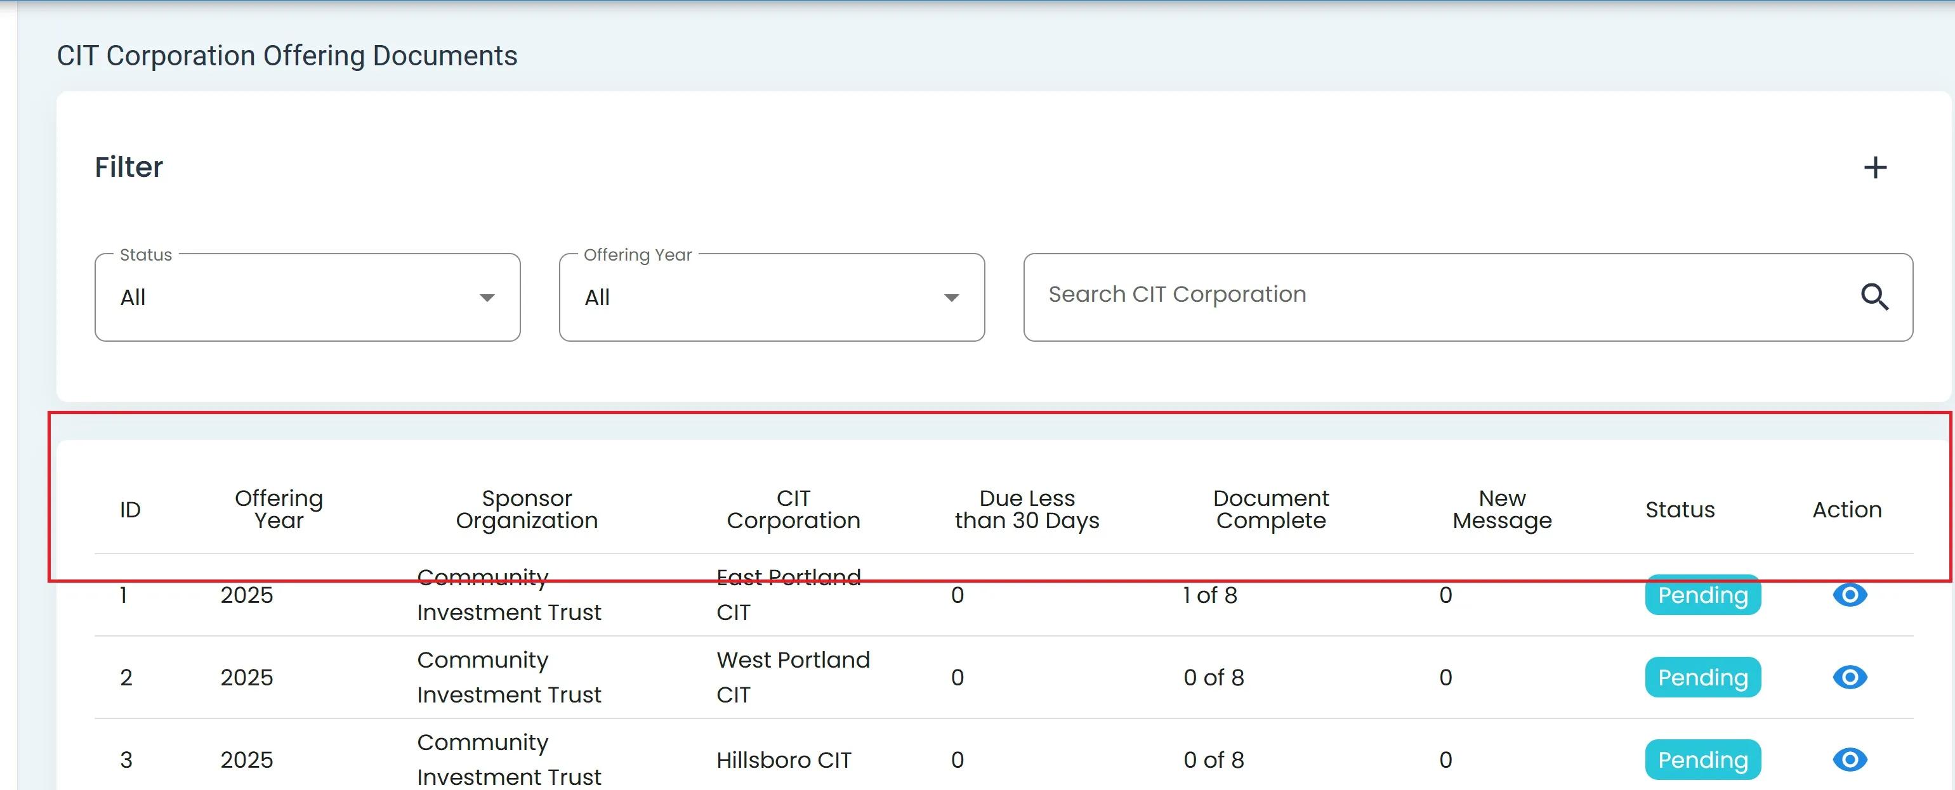Click Pending badge for West Portland CIT
Viewport: 1955px width, 790px height.
point(1702,677)
